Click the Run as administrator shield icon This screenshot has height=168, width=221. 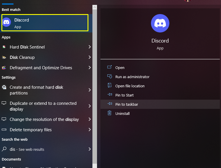110,76
